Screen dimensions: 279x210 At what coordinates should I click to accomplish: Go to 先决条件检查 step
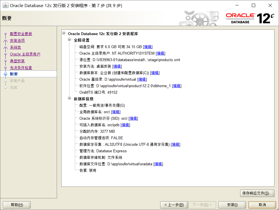21,68
